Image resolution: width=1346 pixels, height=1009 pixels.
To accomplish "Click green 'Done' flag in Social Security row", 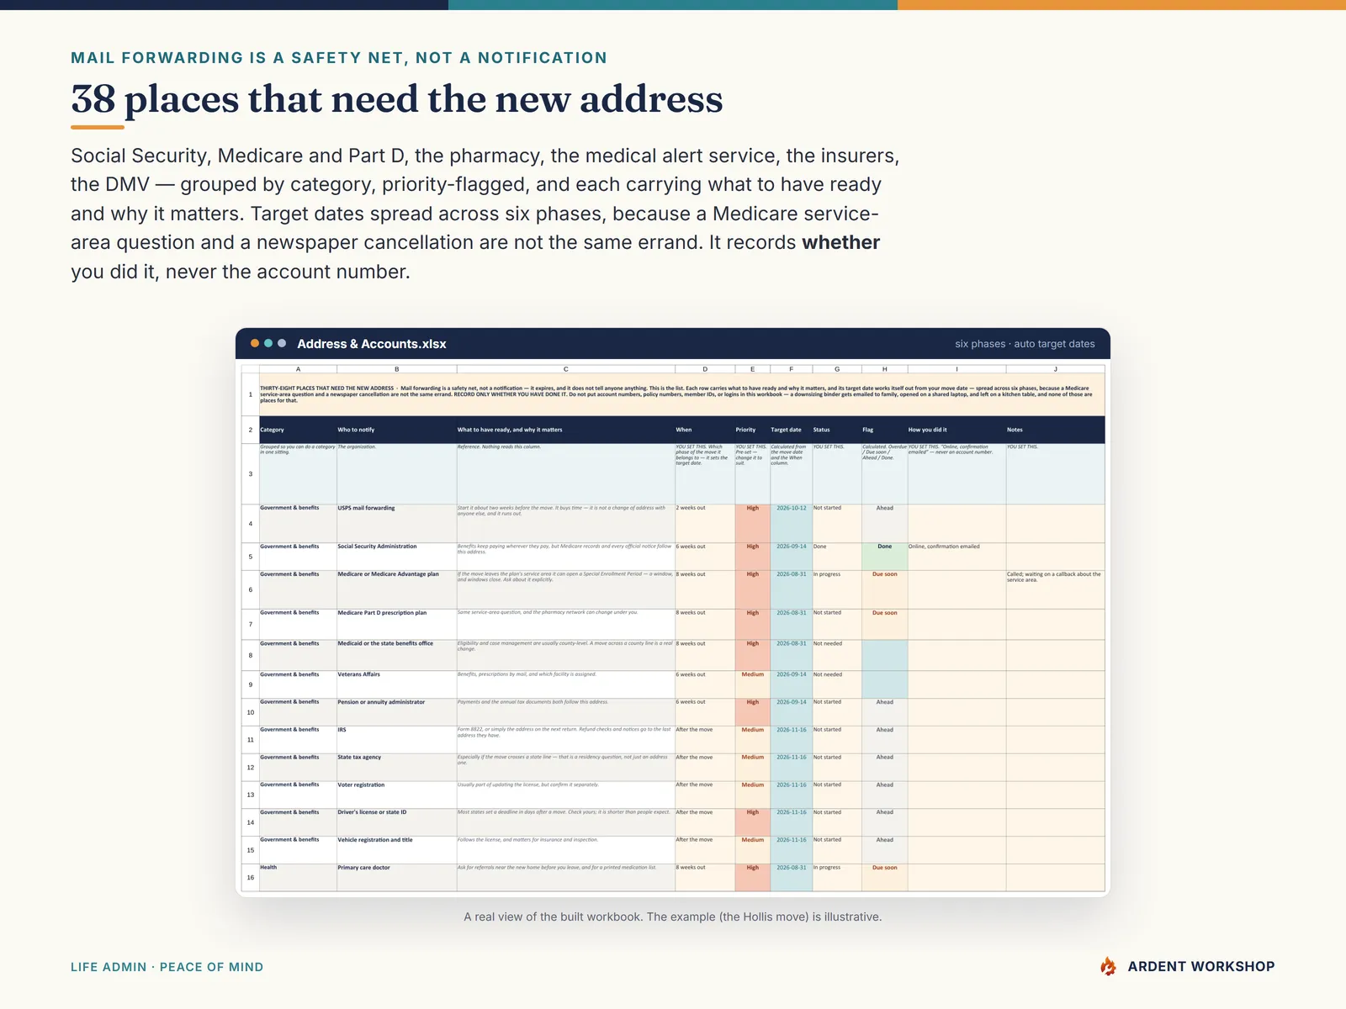I will [x=885, y=557].
